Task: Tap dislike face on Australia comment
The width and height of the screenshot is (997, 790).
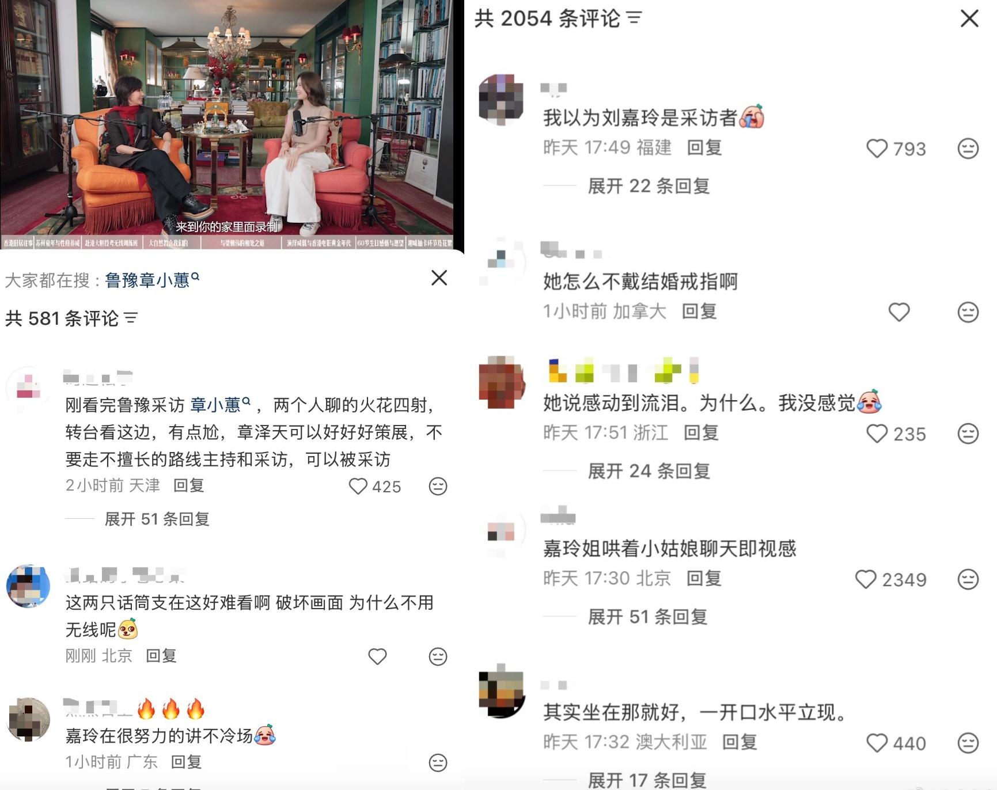Action: pos(968,743)
